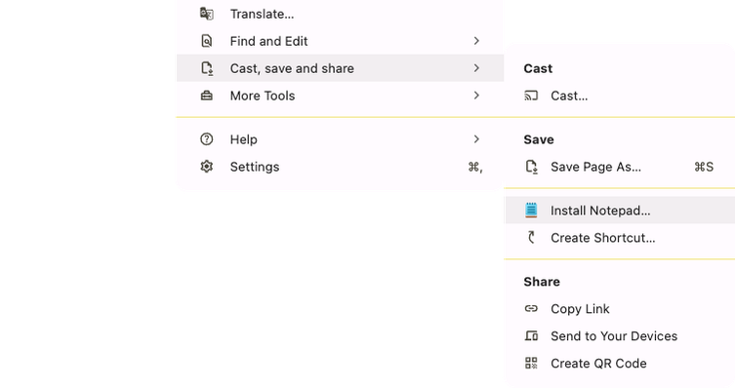Open Settings from the menu
This screenshot has height=388, width=735.
pyautogui.click(x=340, y=167)
